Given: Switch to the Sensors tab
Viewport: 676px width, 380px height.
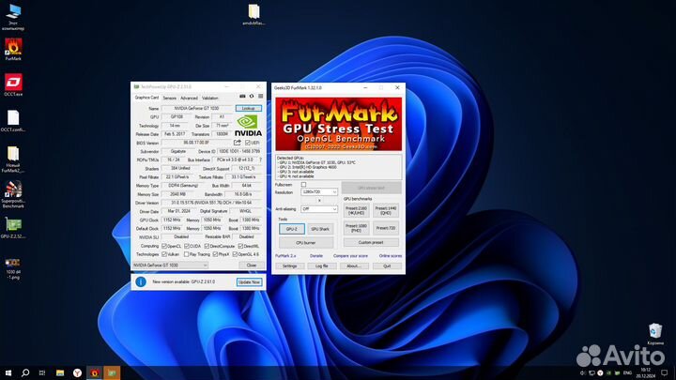Looking at the screenshot, I should coord(169,99).
